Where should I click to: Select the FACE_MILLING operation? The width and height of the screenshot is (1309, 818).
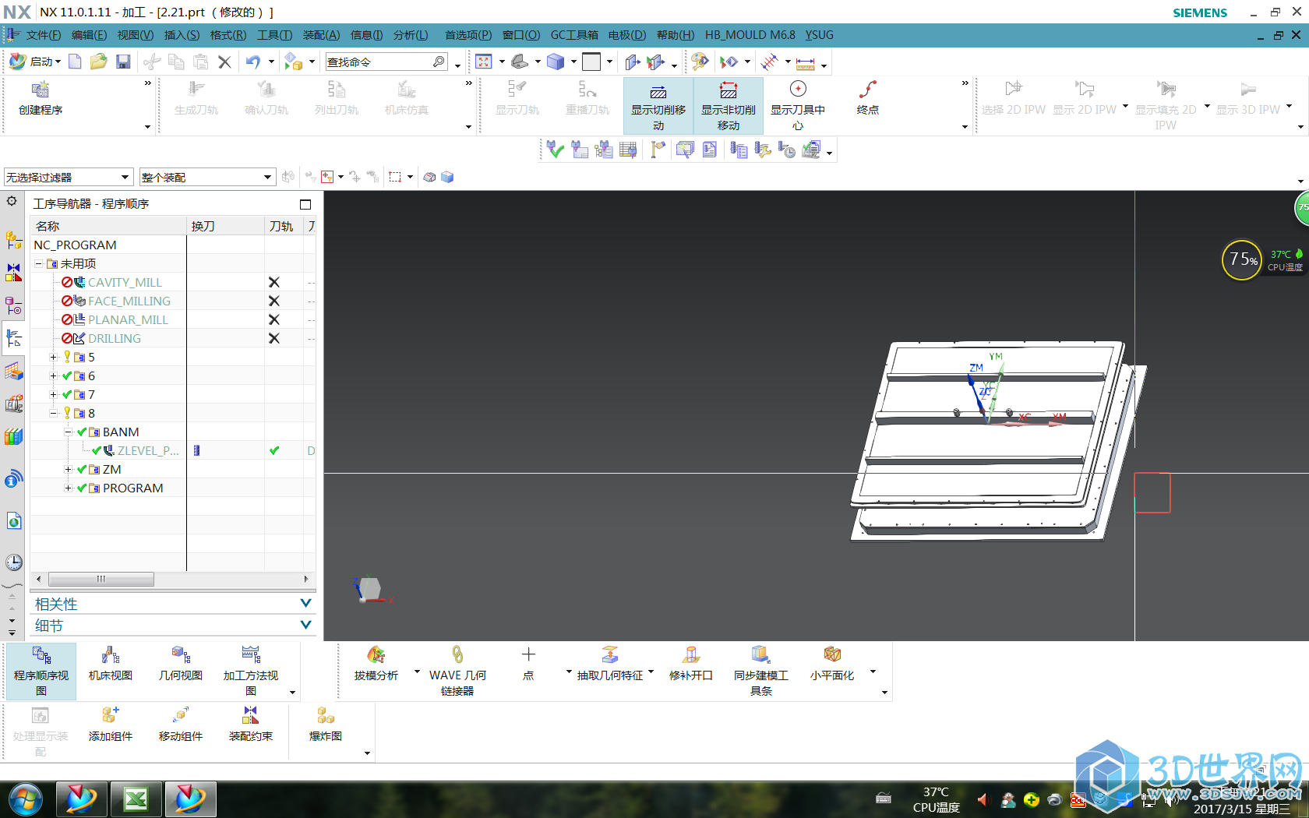point(129,301)
